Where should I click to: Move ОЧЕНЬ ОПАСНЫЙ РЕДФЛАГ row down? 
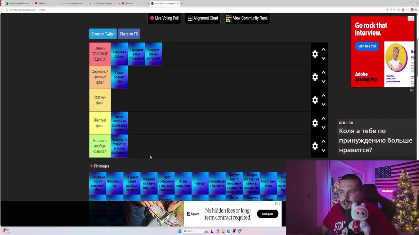pos(323,58)
